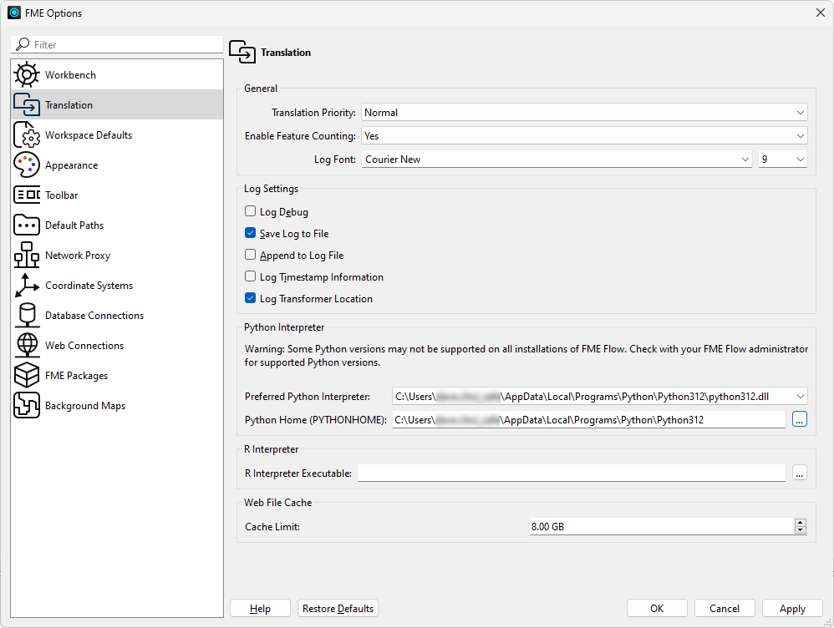Viewport: 834px width, 628px height.
Task: Click Restore Defaults button
Action: click(338, 608)
